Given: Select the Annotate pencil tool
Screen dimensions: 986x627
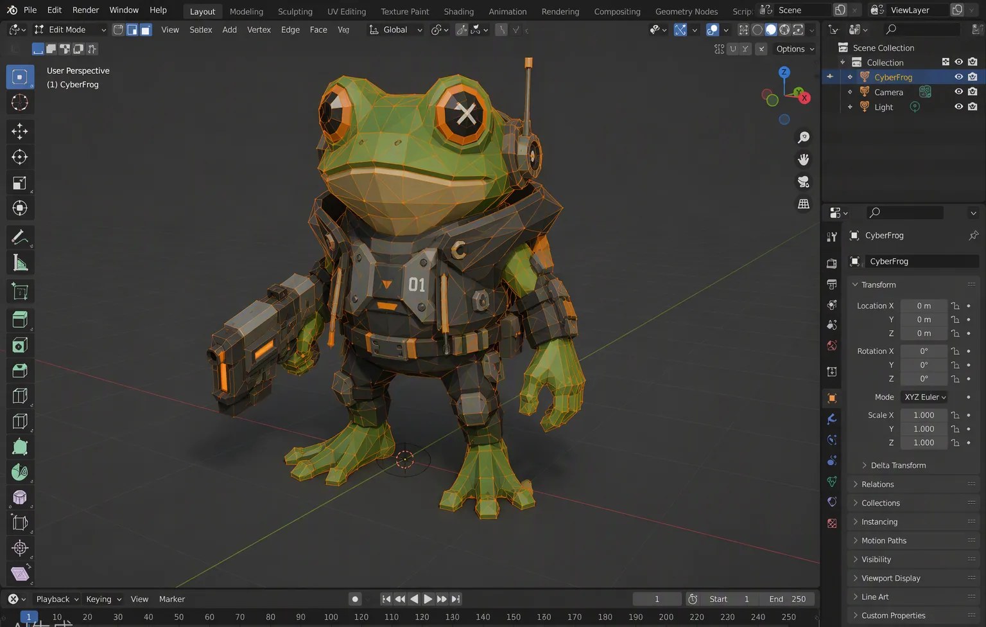Looking at the screenshot, I should click(x=20, y=237).
